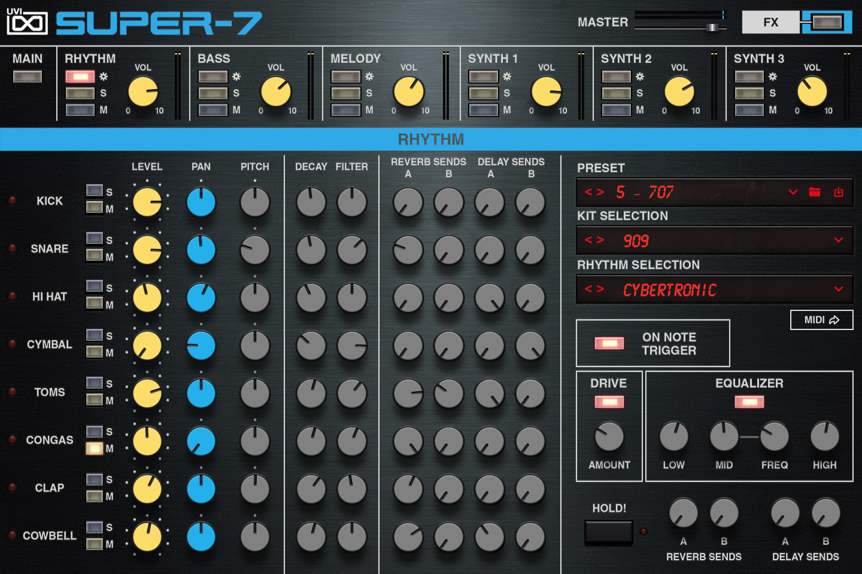Toggle the Main enable button
Image resolution: width=862 pixels, height=574 pixels.
point(28,77)
